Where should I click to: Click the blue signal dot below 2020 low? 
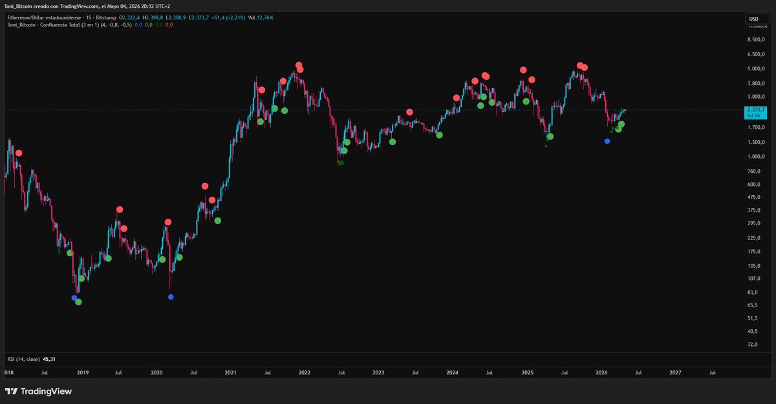[171, 297]
